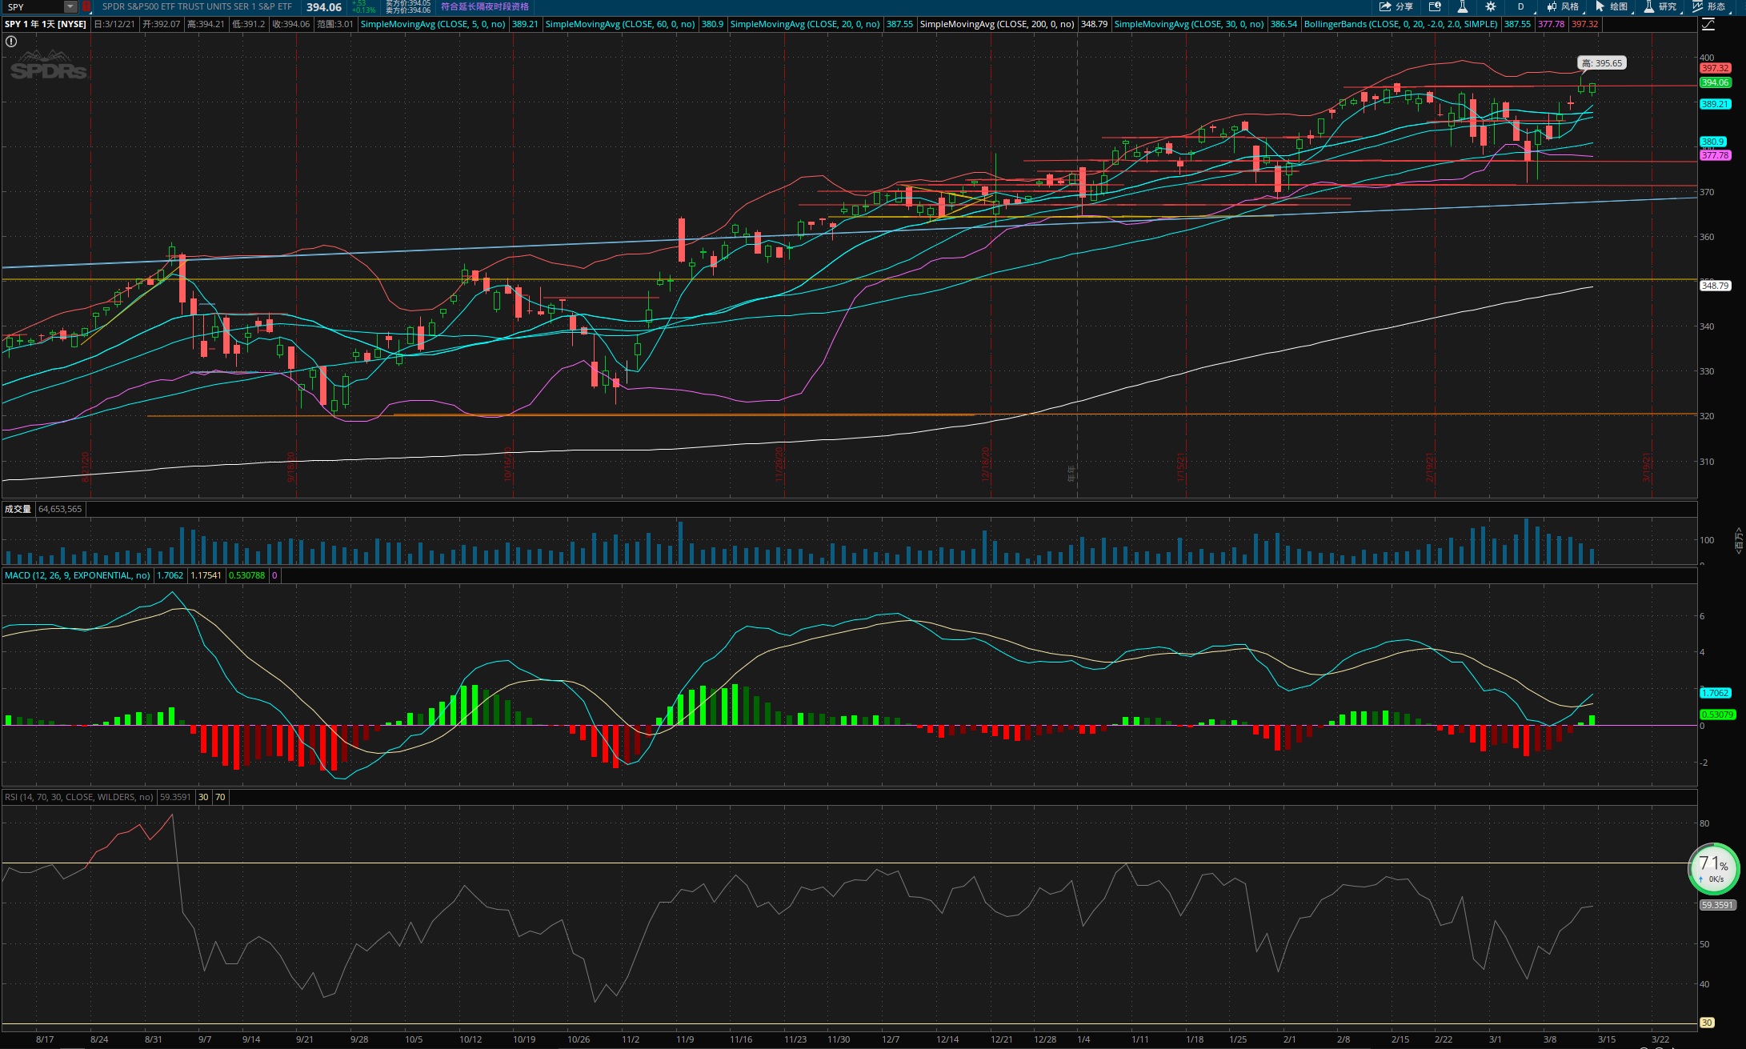Viewport: 1746px width, 1049px height.
Task: Click the 高: 395.65 high price bubble
Action: [x=1602, y=63]
